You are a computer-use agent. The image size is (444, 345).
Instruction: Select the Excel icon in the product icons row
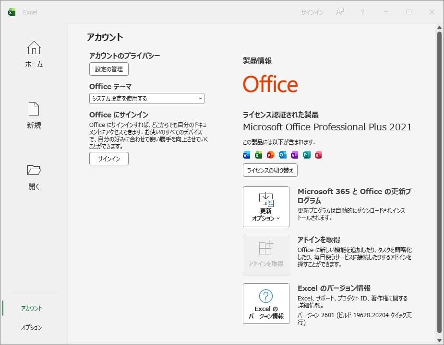[x=258, y=155]
